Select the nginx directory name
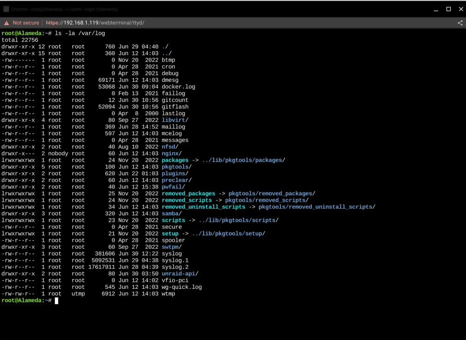 point(170,154)
